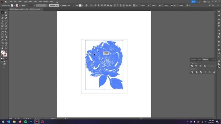Click the Stroke label link
The image size is (221, 124).
coord(23,6)
